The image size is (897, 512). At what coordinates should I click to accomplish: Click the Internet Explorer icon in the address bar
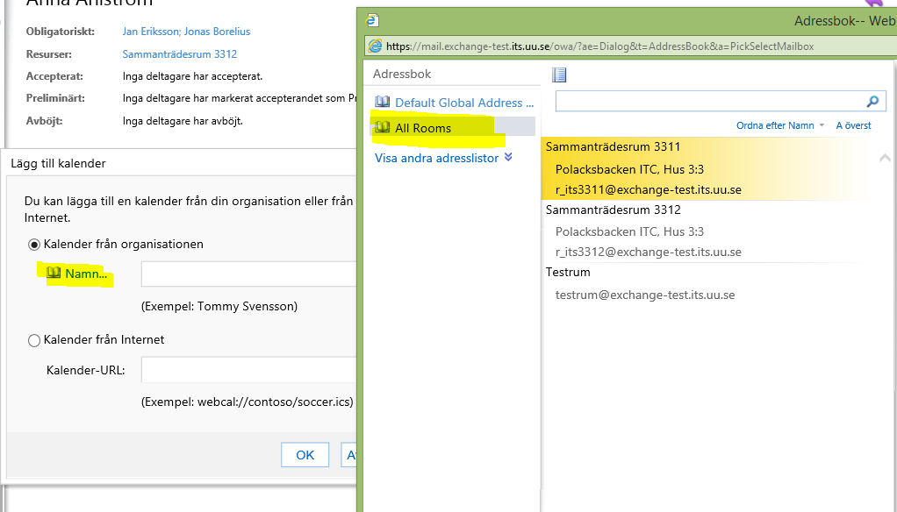[x=375, y=46]
